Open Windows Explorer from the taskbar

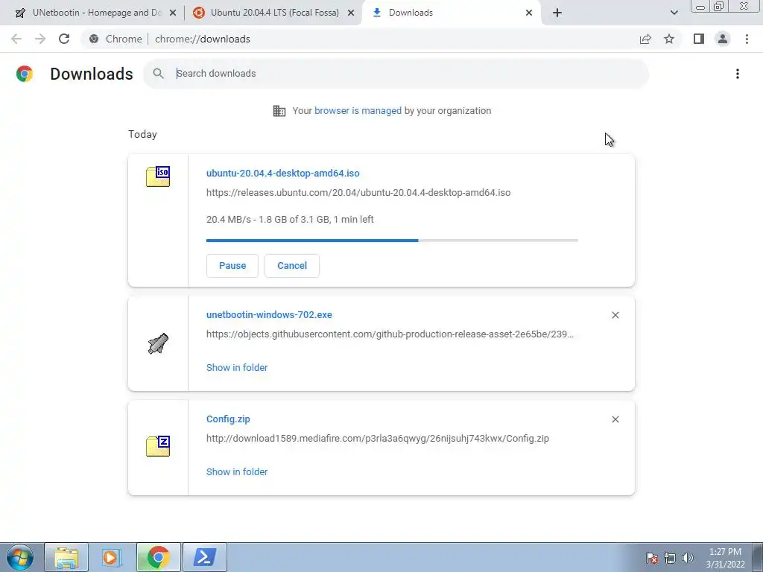point(66,557)
